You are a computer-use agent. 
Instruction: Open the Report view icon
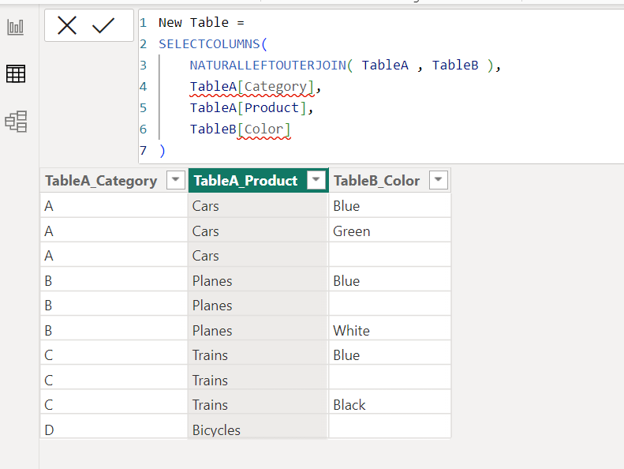pyautogui.click(x=16, y=27)
